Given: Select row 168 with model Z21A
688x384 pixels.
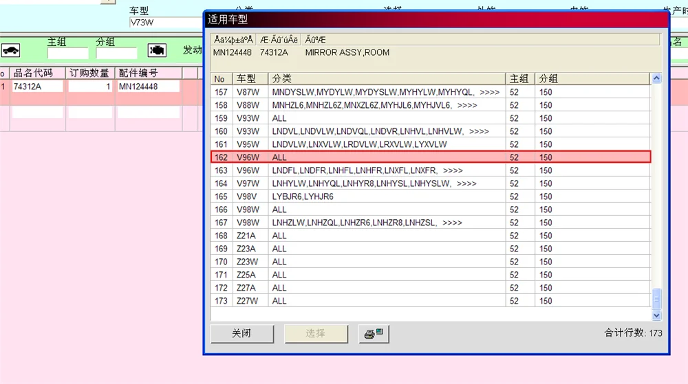Looking at the screenshot, I should coord(431,236).
